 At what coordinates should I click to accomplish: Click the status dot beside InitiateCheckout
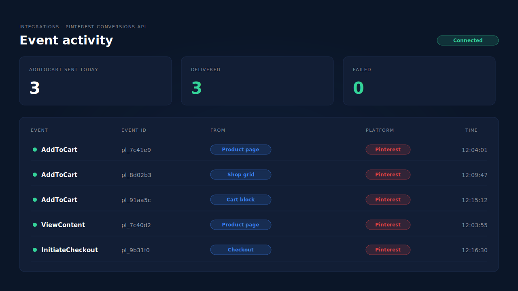tap(35, 250)
